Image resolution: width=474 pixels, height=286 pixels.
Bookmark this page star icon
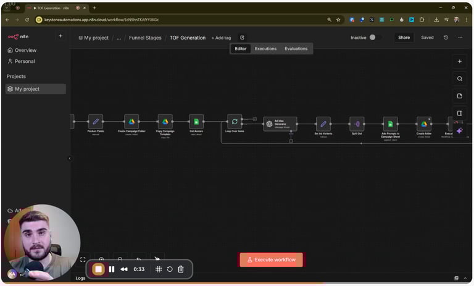tap(338, 20)
